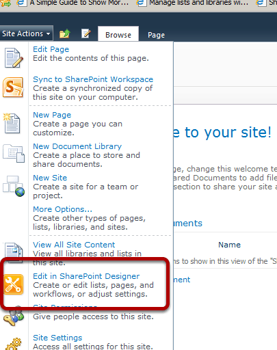
Task: Click the SharePoint Workspace sync icon
Action: 13,87
